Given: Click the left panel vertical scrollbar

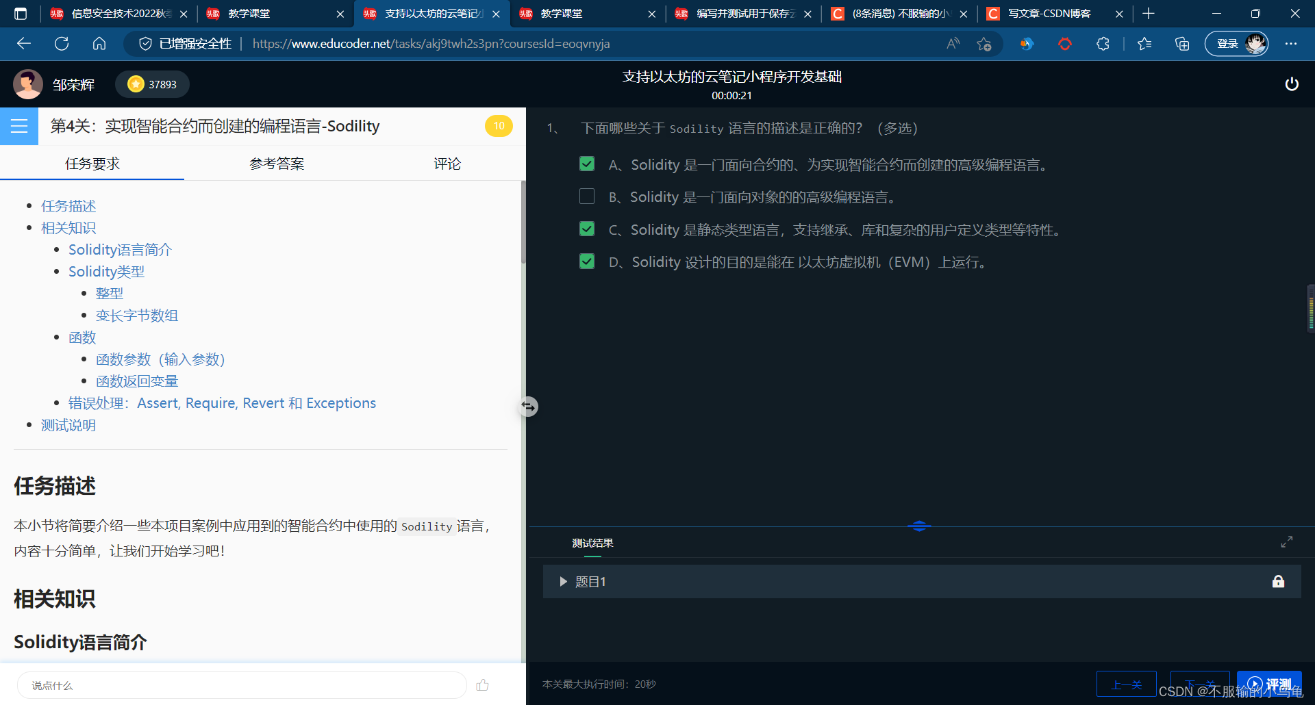Looking at the screenshot, I should coord(523,222).
